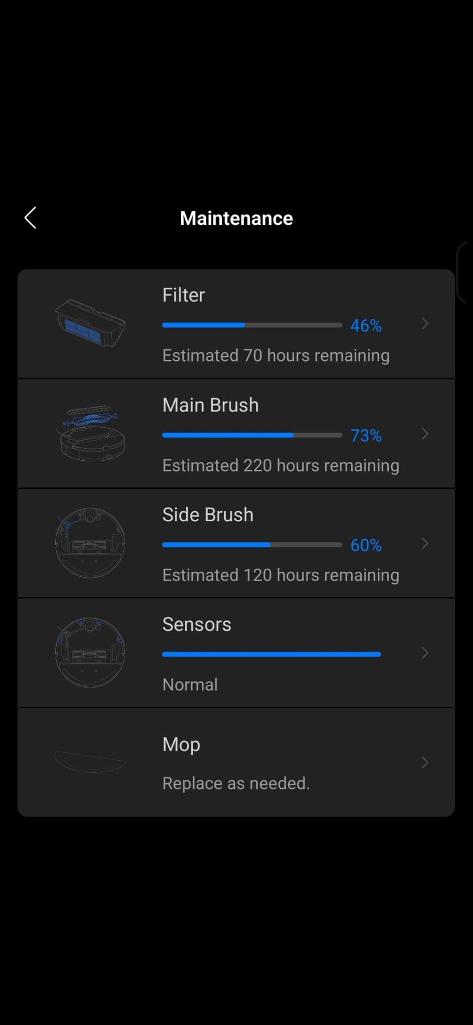
Task: Open Mop row chevron arrow
Action: click(425, 763)
